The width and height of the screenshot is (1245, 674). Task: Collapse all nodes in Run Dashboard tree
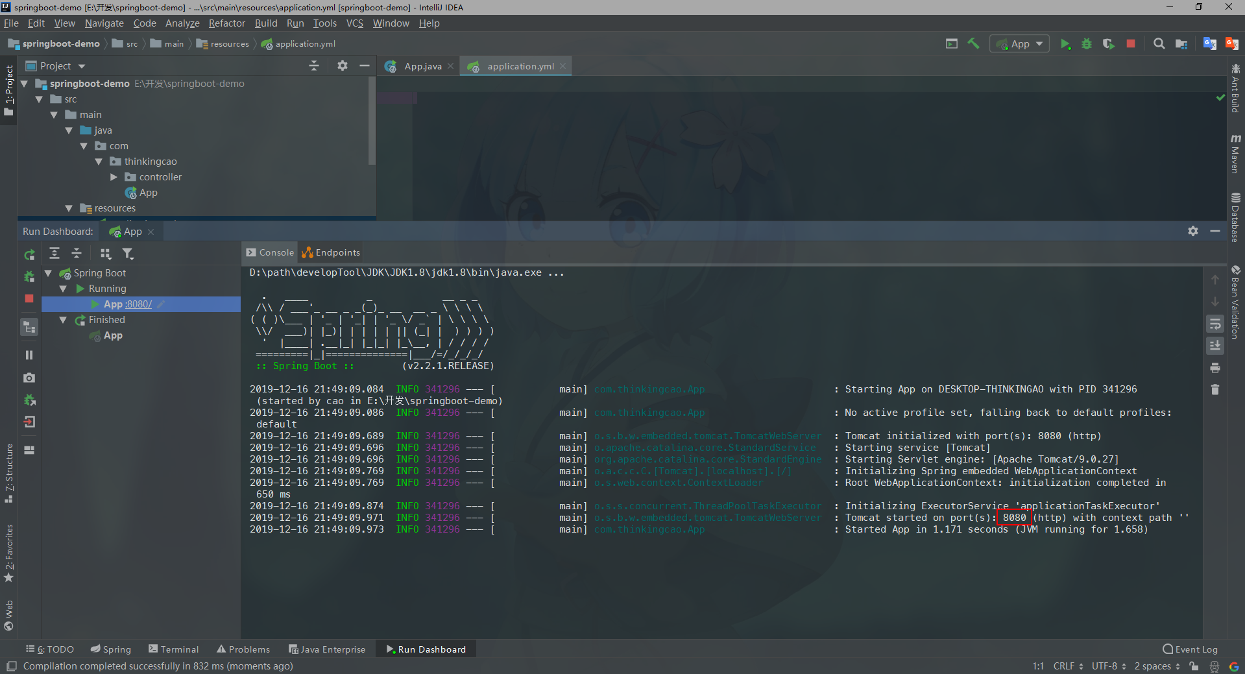point(77,253)
